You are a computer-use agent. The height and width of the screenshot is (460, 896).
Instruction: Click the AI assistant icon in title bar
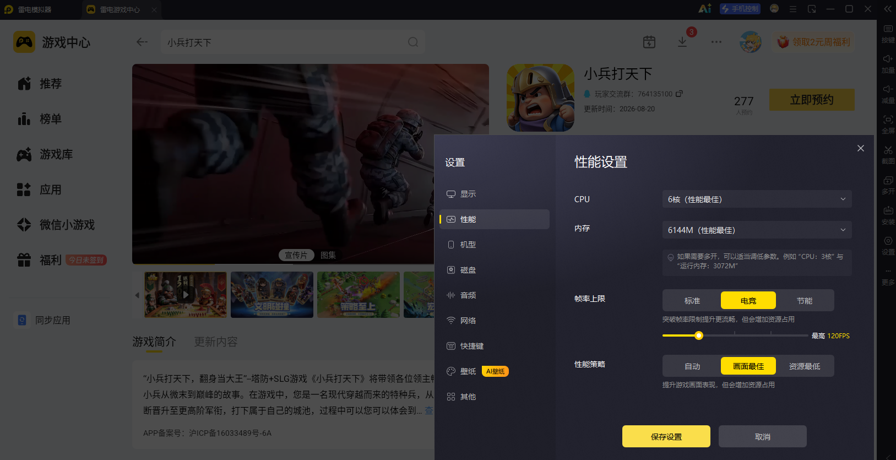click(x=705, y=9)
